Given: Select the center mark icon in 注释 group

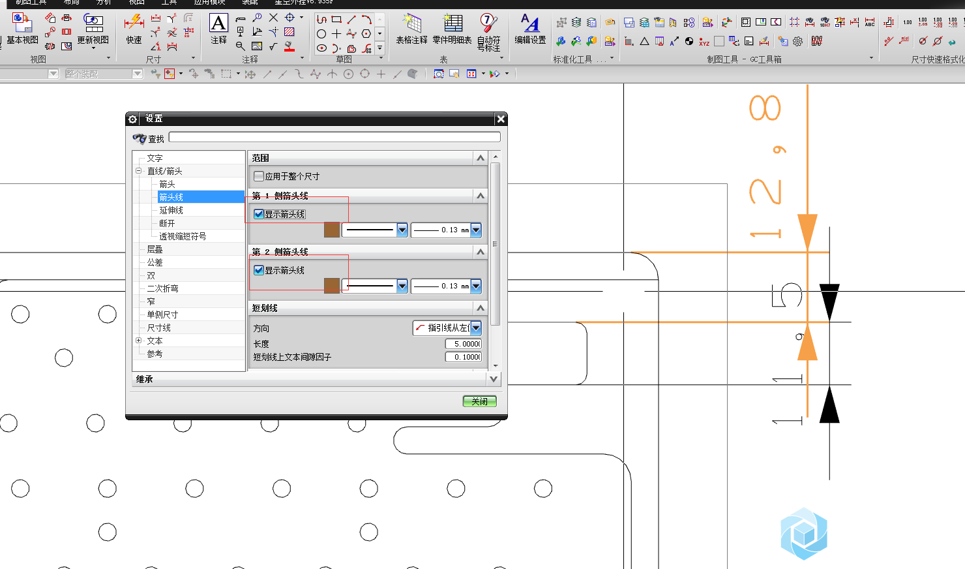Looking at the screenshot, I should tap(289, 18).
